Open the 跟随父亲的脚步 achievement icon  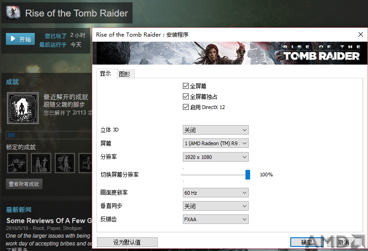(23, 108)
